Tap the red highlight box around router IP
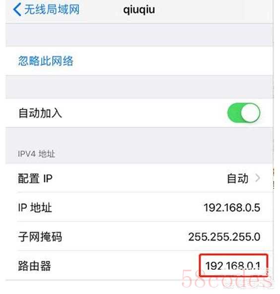This screenshot has height=294, width=280. (233, 265)
